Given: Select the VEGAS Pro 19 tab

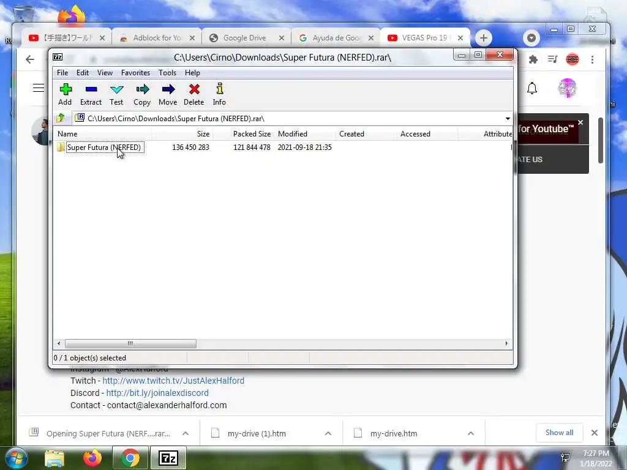Looking at the screenshot, I should pyautogui.click(x=424, y=38).
